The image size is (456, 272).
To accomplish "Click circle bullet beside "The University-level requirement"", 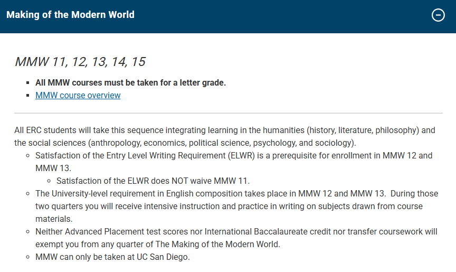I will click(28, 194).
